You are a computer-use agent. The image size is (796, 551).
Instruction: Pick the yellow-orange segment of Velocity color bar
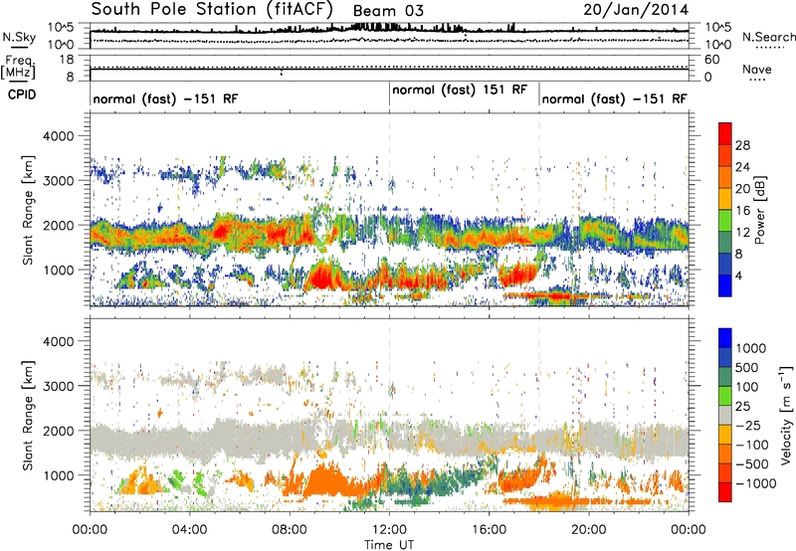[x=725, y=435]
